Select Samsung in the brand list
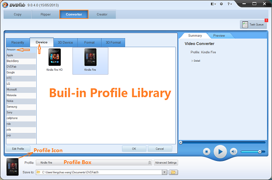The image size is (272, 180). (21, 107)
